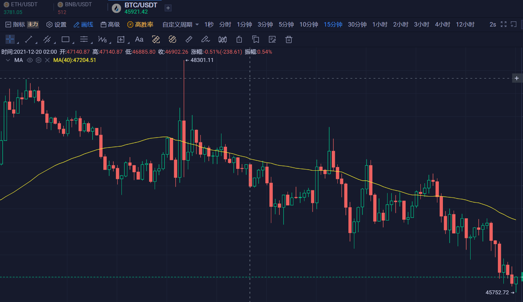523x302 pixels.
Task: Enter fullscreen chart mode
Action: click(503, 24)
